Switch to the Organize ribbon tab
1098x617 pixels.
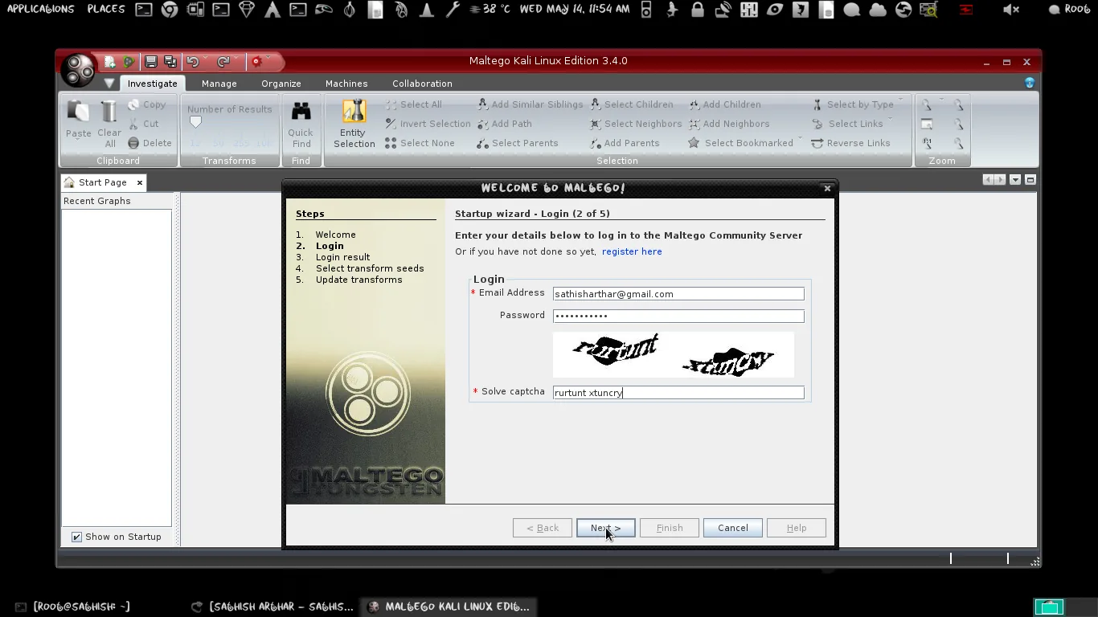coord(281,84)
